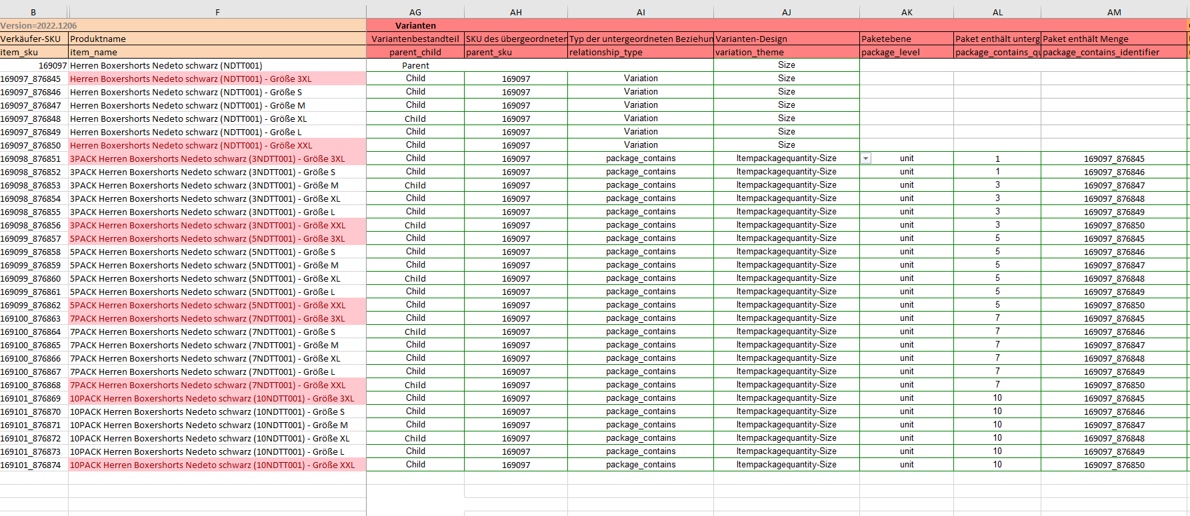The height and width of the screenshot is (516, 1190).
Task: Select the column AG header
Action: tap(415, 12)
